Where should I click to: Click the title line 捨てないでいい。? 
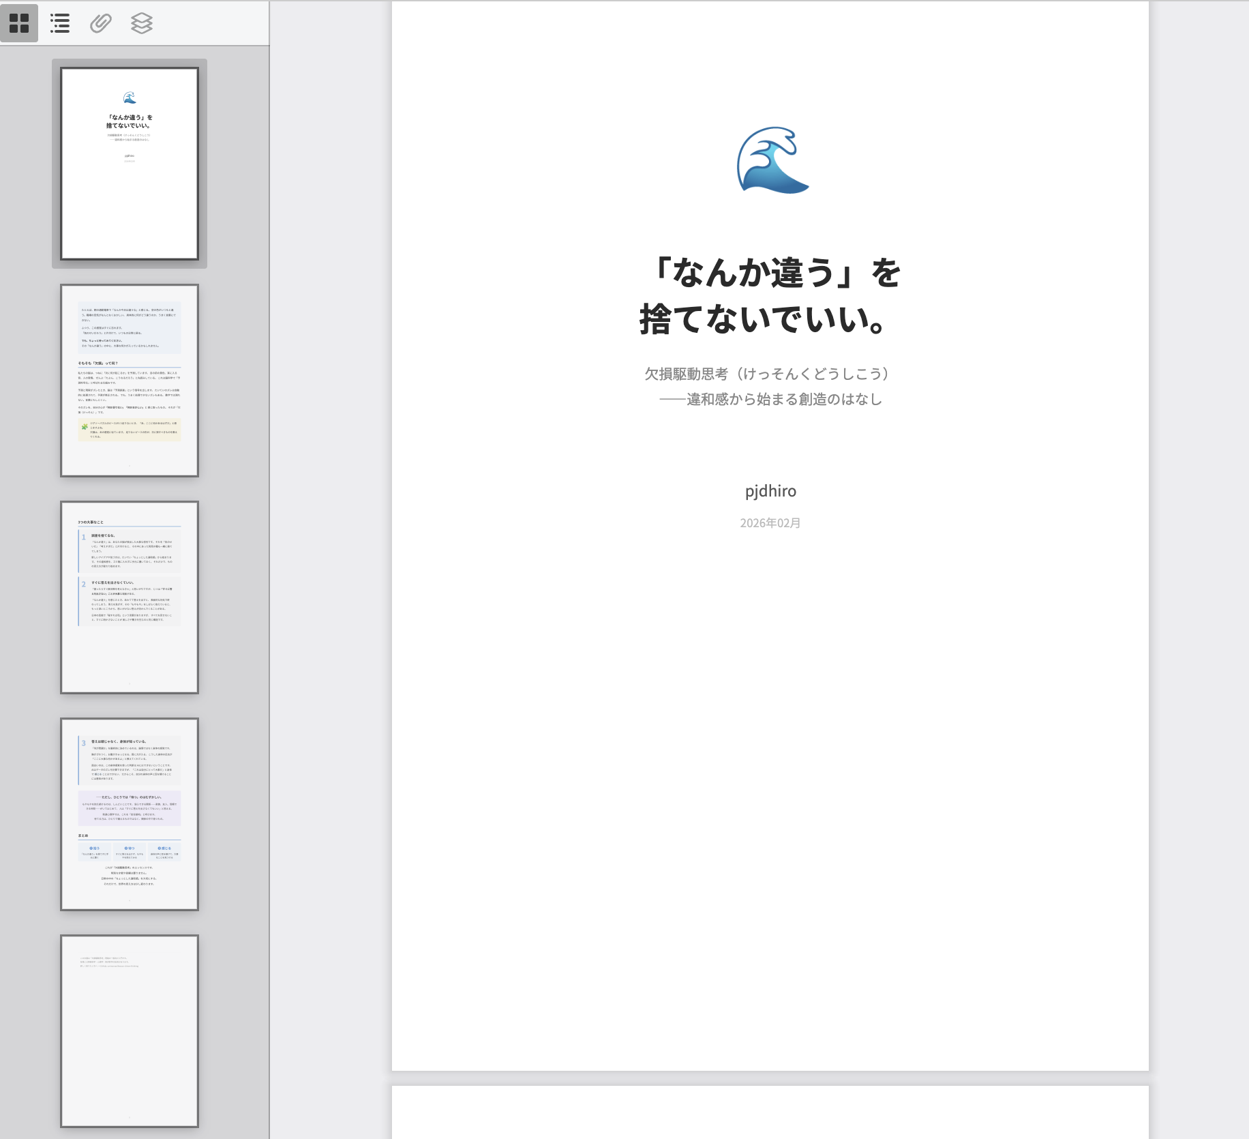pyautogui.click(x=764, y=319)
